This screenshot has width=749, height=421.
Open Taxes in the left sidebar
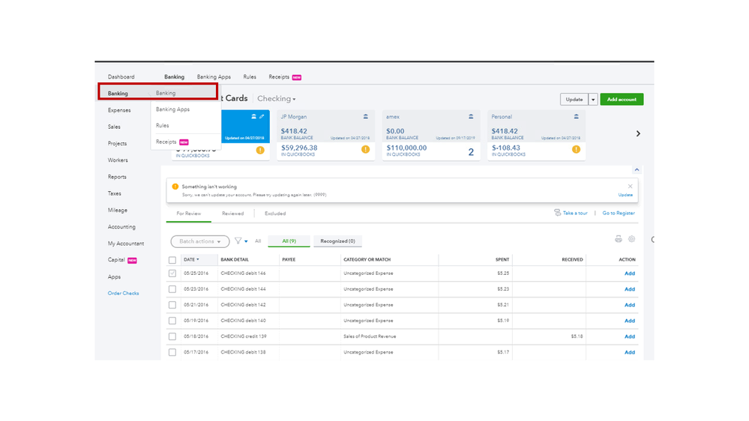[114, 194]
